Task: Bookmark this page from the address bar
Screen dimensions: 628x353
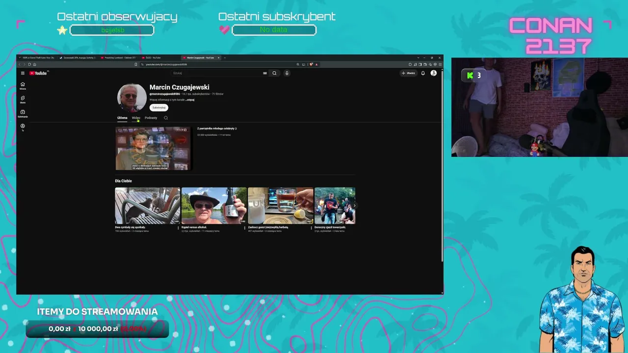Action: point(136,64)
